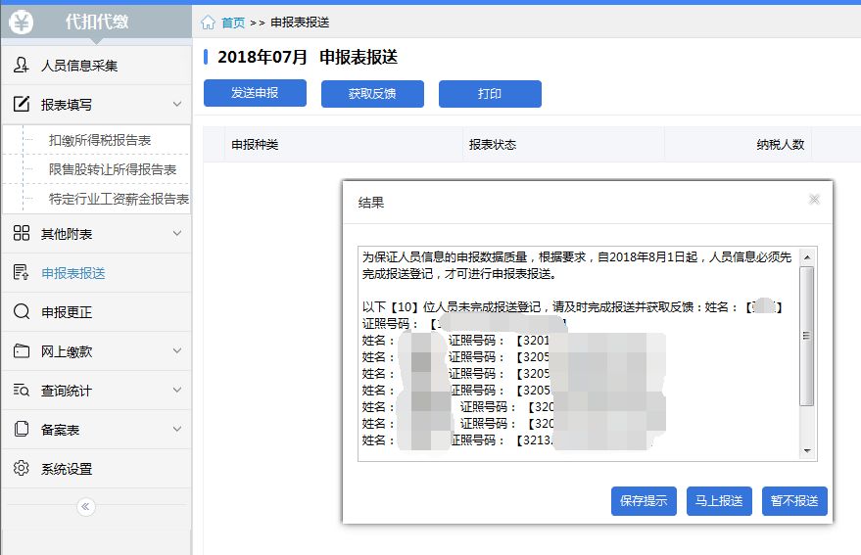Image resolution: width=861 pixels, height=555 pixels.
Task: Open 申报表报送 menu item
Action: click(96, 273)
